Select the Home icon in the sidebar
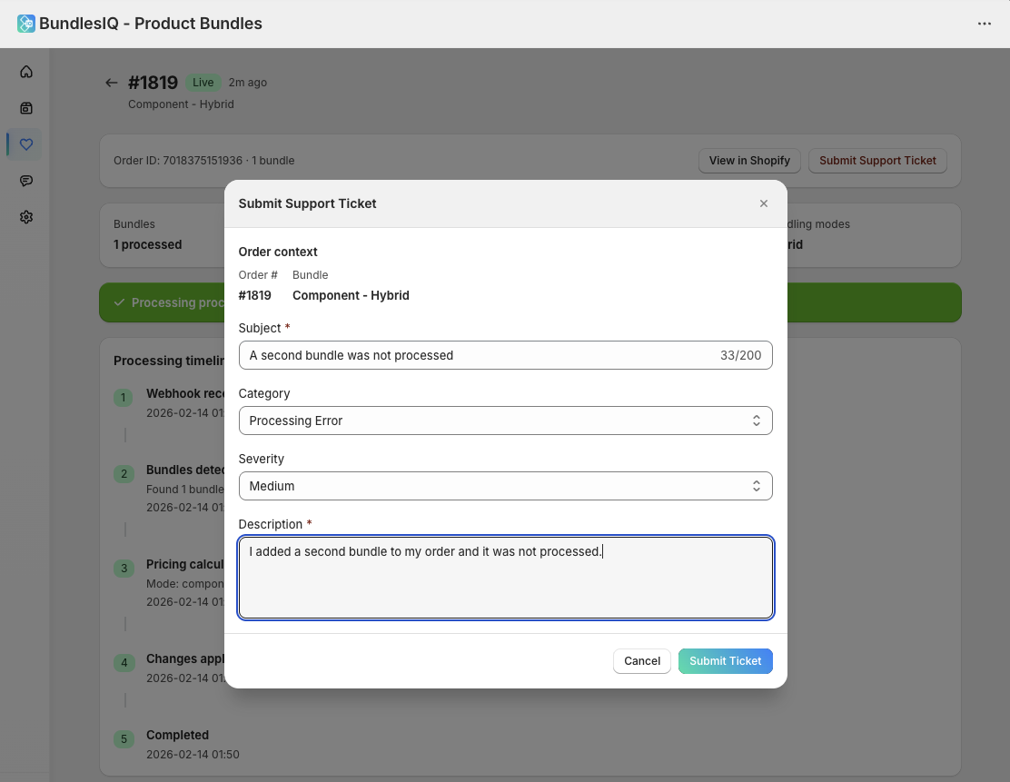 (x=25, y=71)
